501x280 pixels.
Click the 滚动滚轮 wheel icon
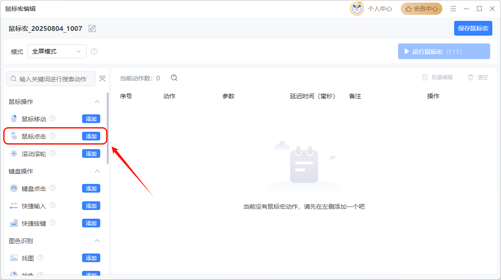point(14,153)
